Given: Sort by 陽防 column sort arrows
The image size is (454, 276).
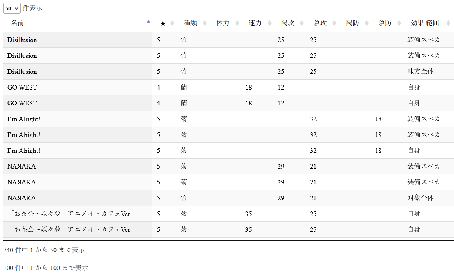Looking at the screenshot, I should point(367,23).
